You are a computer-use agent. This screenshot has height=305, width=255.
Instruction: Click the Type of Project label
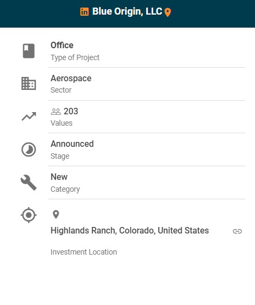click(x=75, y=57)
